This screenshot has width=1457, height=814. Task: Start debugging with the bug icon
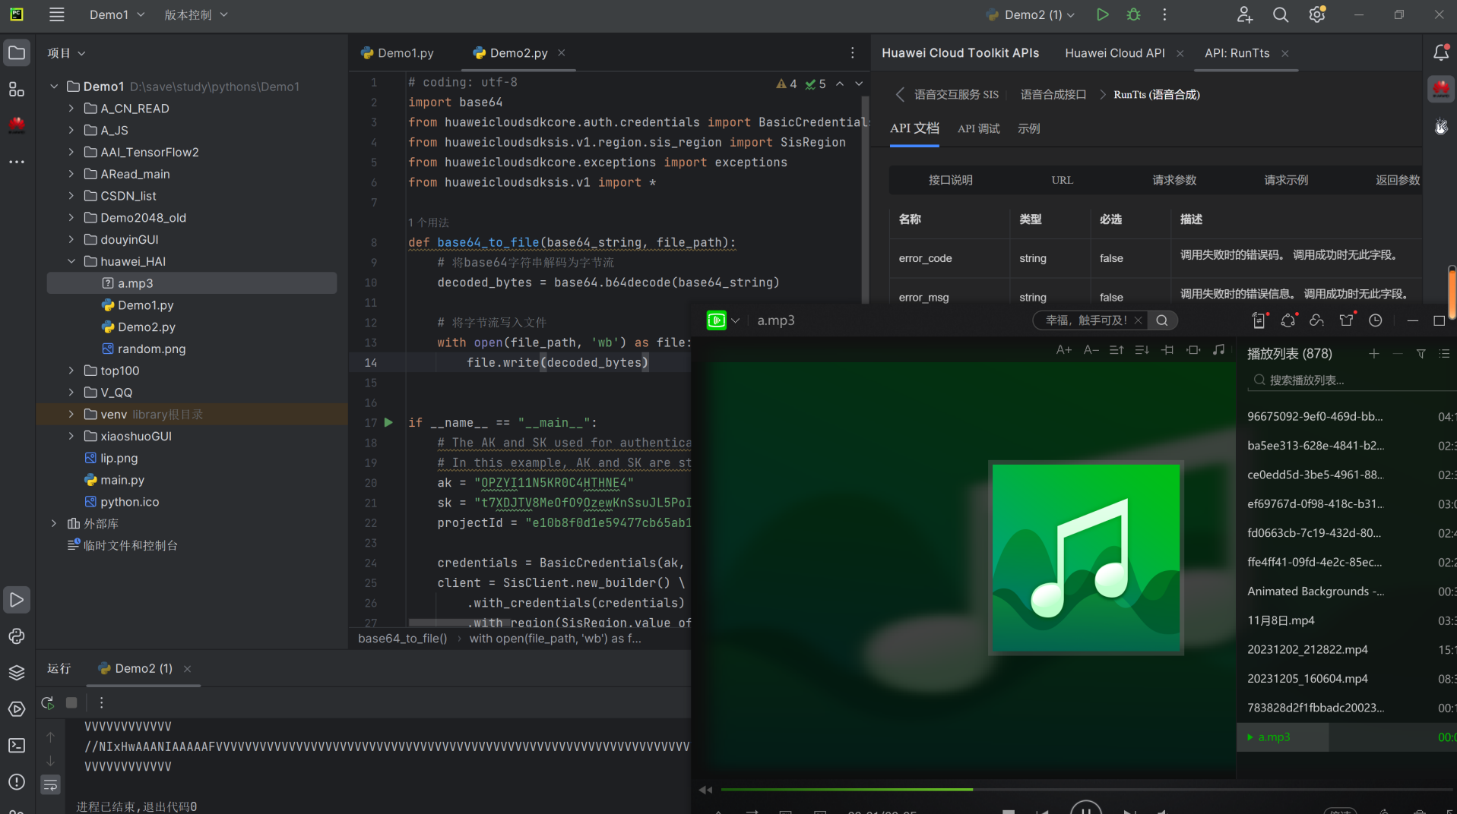point(1133,14)
